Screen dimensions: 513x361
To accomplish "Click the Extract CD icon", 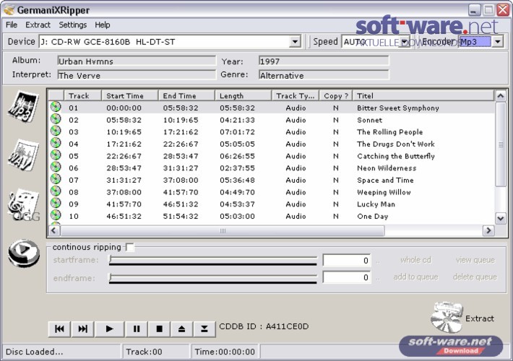I will coord(447,317).
